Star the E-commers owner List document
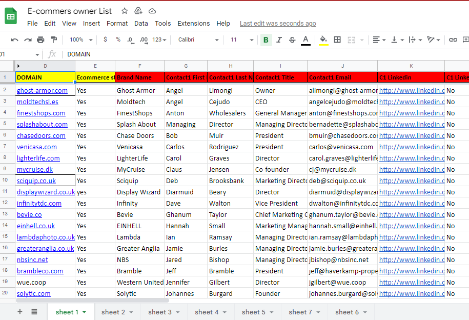469x320 pixels. coord(125,11)
